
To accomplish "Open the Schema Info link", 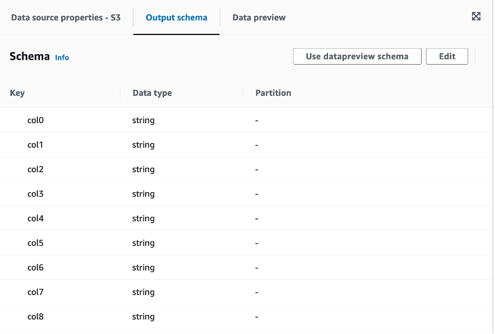I will (x=62, y=57).
